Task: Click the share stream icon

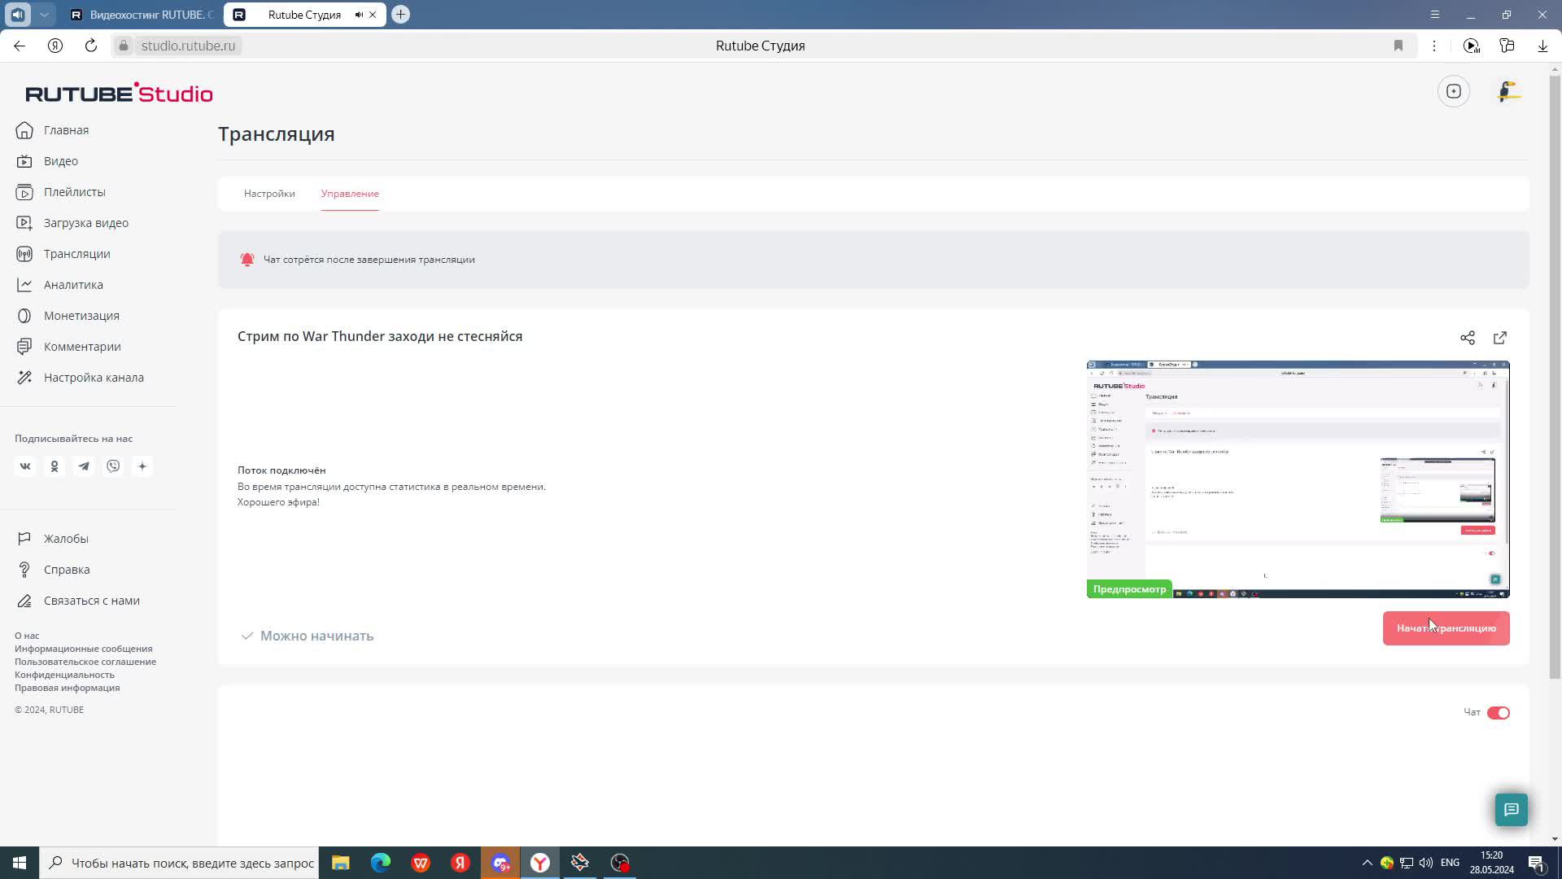Action: pos(1467,338)
